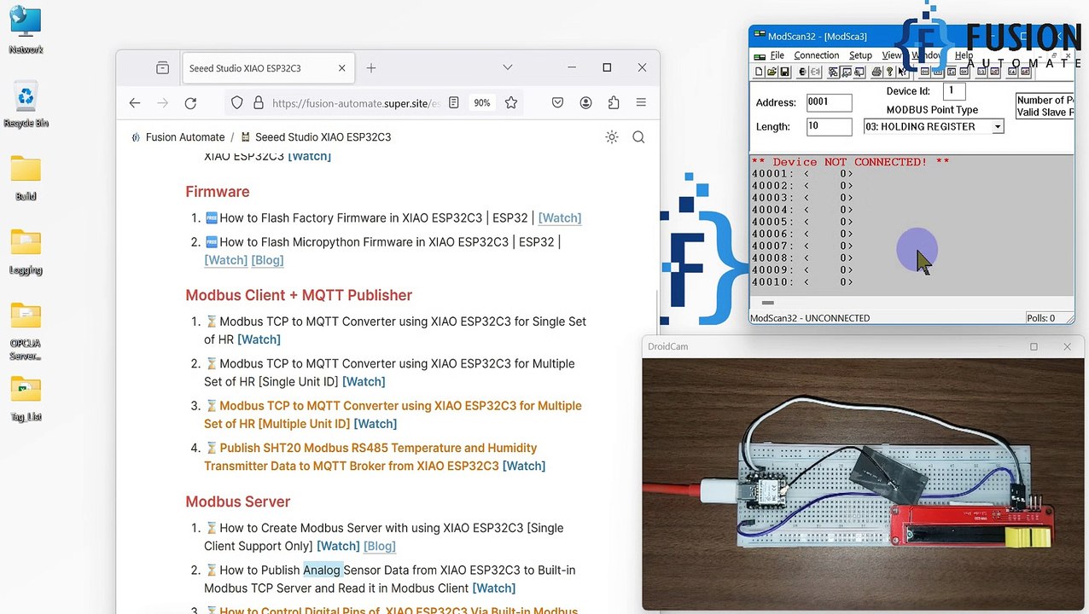
Task: Toggle light/dark theme sun icon
Action: coord(612,137)
